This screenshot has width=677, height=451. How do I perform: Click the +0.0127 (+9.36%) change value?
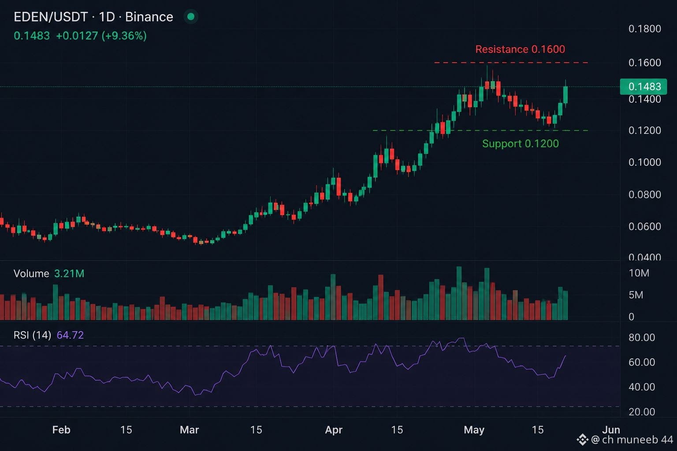[101, 36]
